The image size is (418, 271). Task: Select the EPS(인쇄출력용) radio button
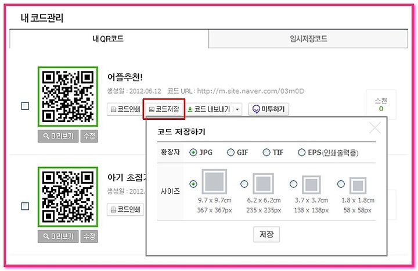301,152
